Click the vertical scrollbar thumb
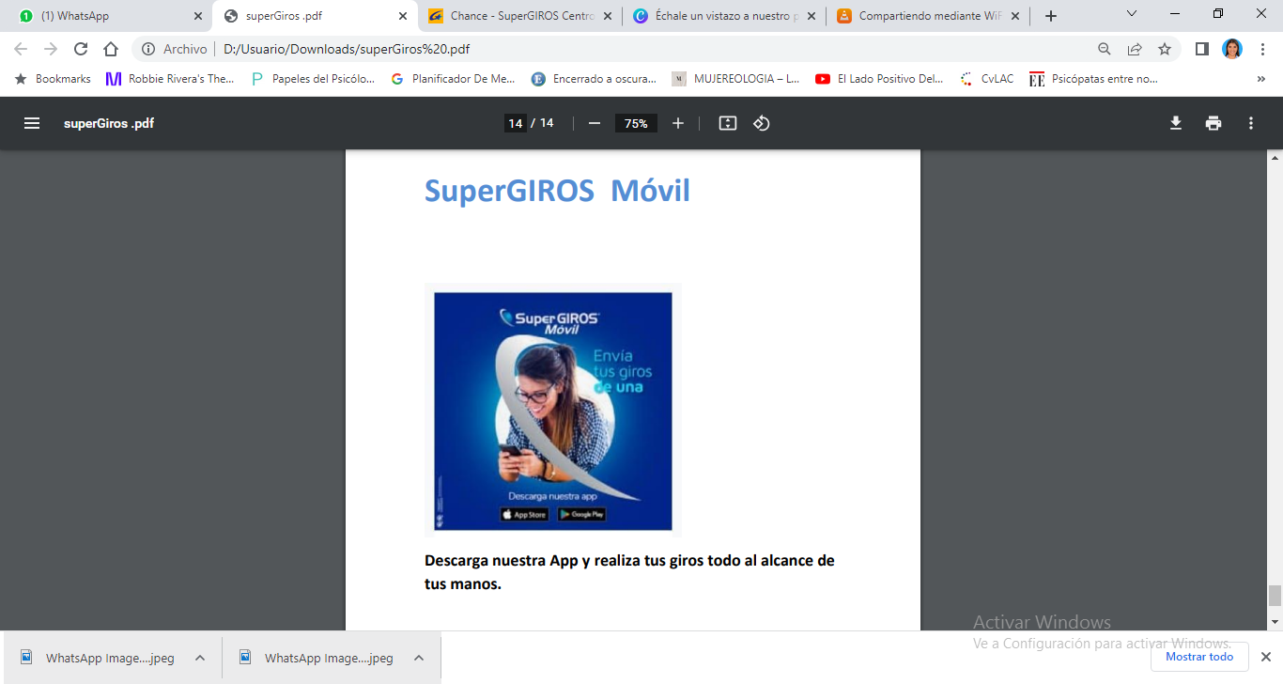 [1275, 596]
